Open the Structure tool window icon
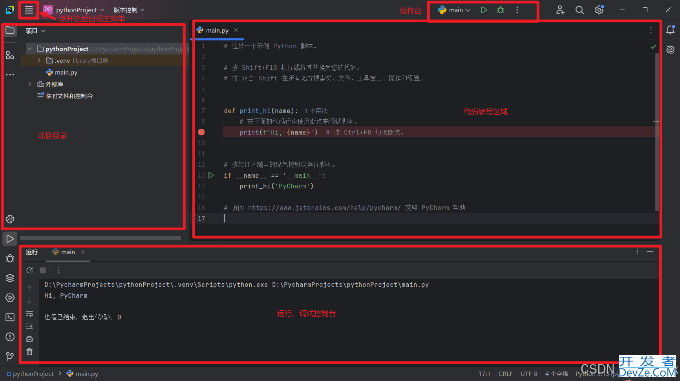 tap(10, 55)
